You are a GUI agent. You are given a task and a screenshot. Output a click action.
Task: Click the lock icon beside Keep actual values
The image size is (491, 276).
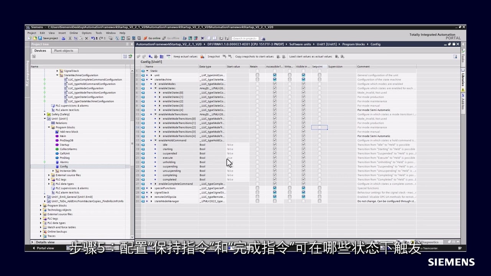point(202,56)
